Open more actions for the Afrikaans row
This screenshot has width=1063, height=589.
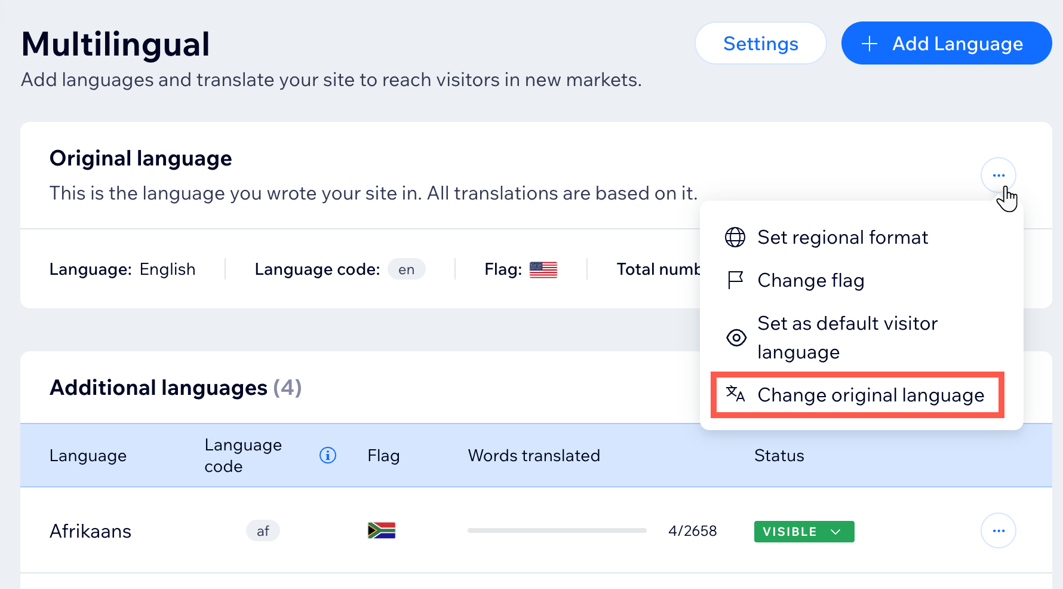999,531
